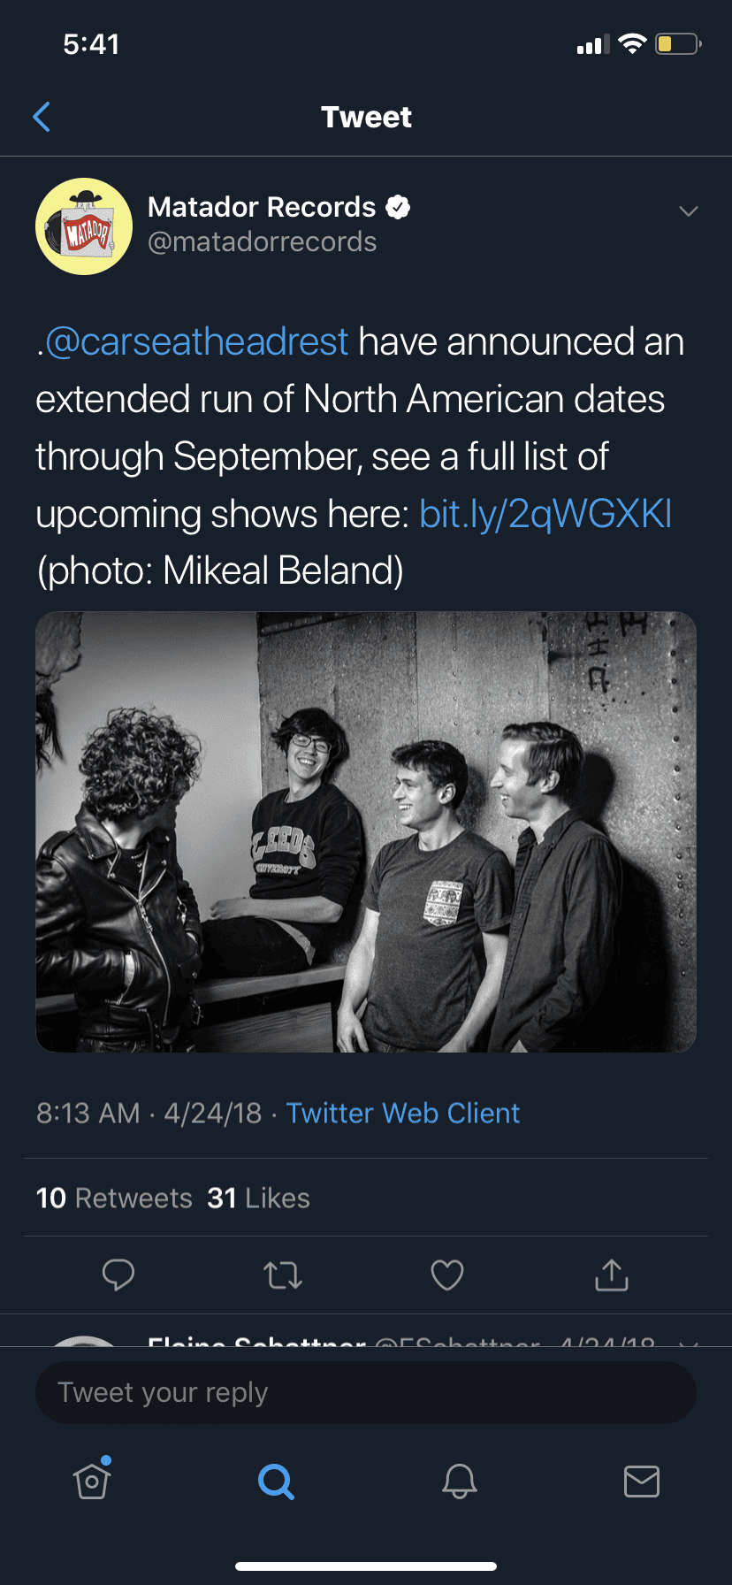This screenshot has width=732, height=1585.
Task: Go to the Home tab icon
Action: [91, 1482]
